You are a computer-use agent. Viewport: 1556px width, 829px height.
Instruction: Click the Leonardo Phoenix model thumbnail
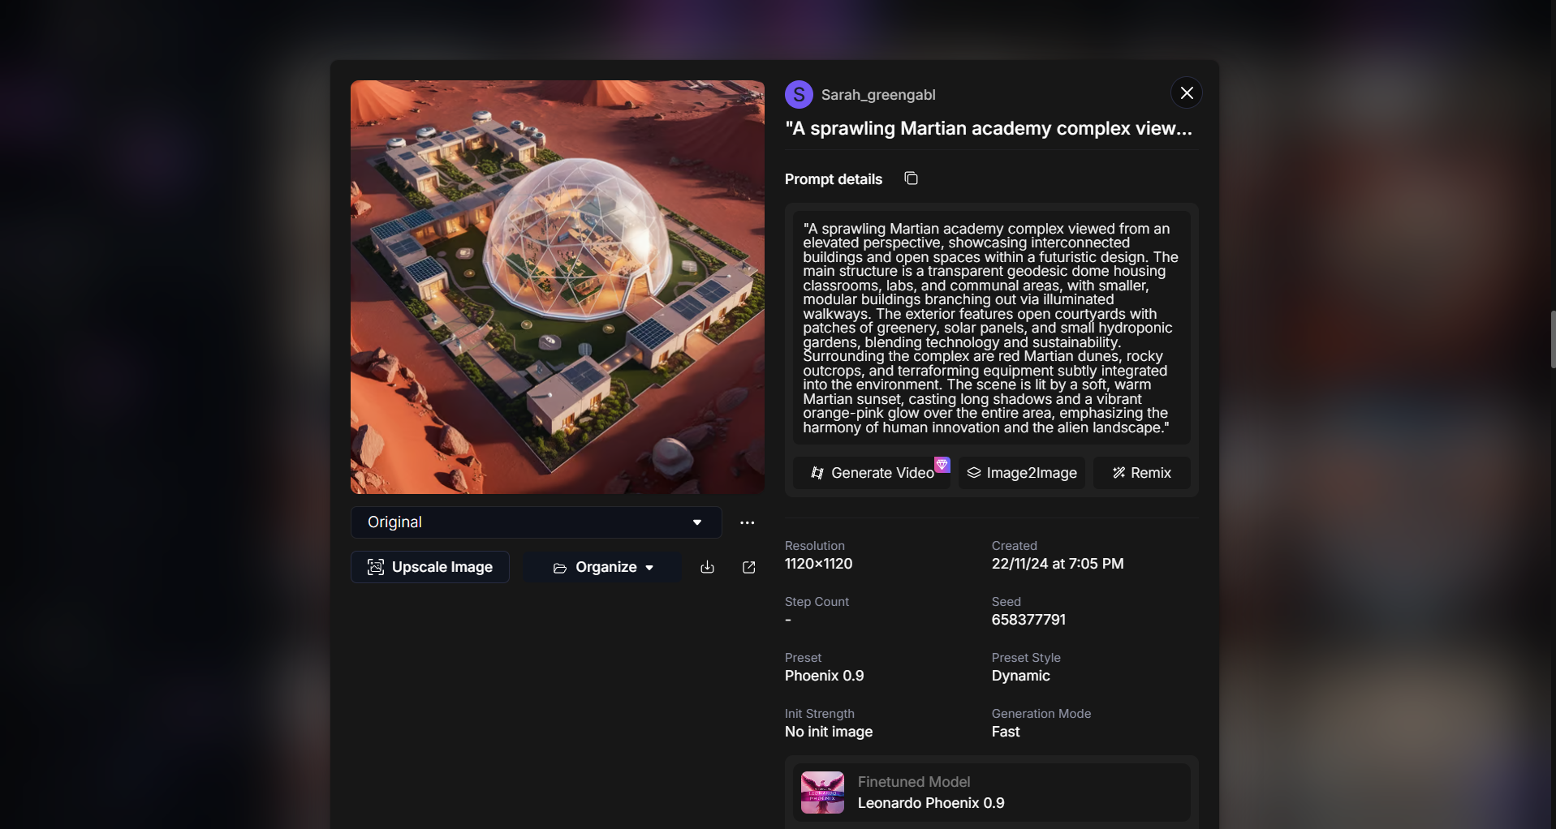pos(822,792)
